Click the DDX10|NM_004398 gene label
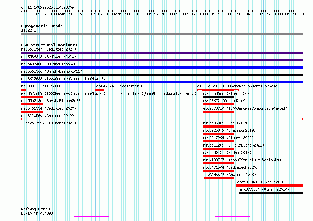The width and height of the screenshot is (313, 221). (37, 213)
